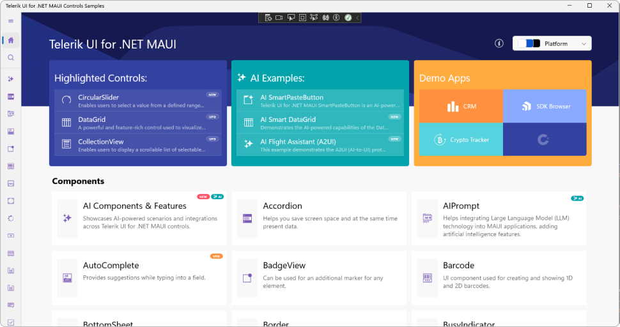Activate Select Element tool in debug toolbar
Viewport: 620px width, 327px height.
coord(291,18)
